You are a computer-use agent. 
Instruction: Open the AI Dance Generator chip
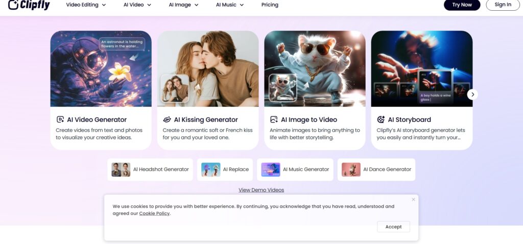point(376,169)
